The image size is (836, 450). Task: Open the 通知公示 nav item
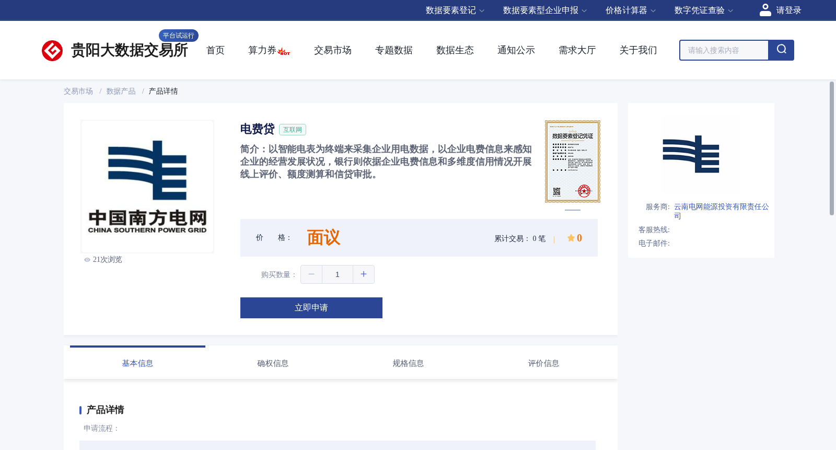pos(516,50)
